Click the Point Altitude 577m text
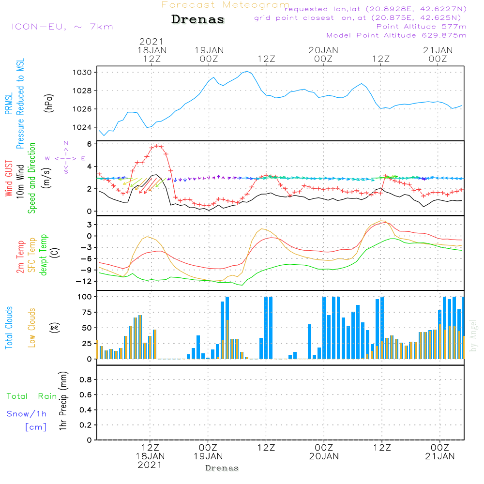484x484 pixels. point(421,27)
